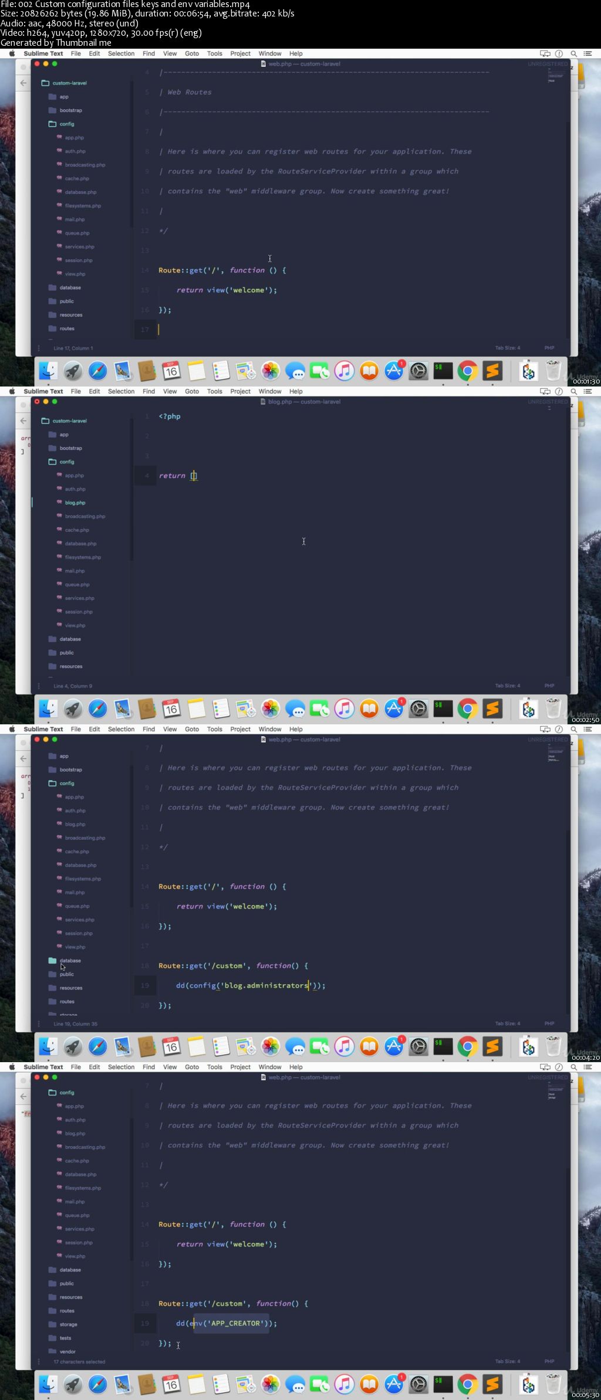
Task: Click back arrow beside the 00:01:30 frame sidebar
Action: (x=23, y=83)
